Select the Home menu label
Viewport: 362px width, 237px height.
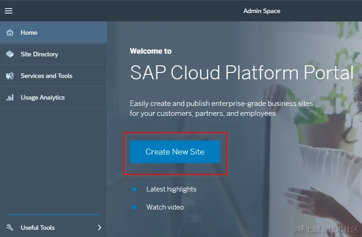[29, 32]
